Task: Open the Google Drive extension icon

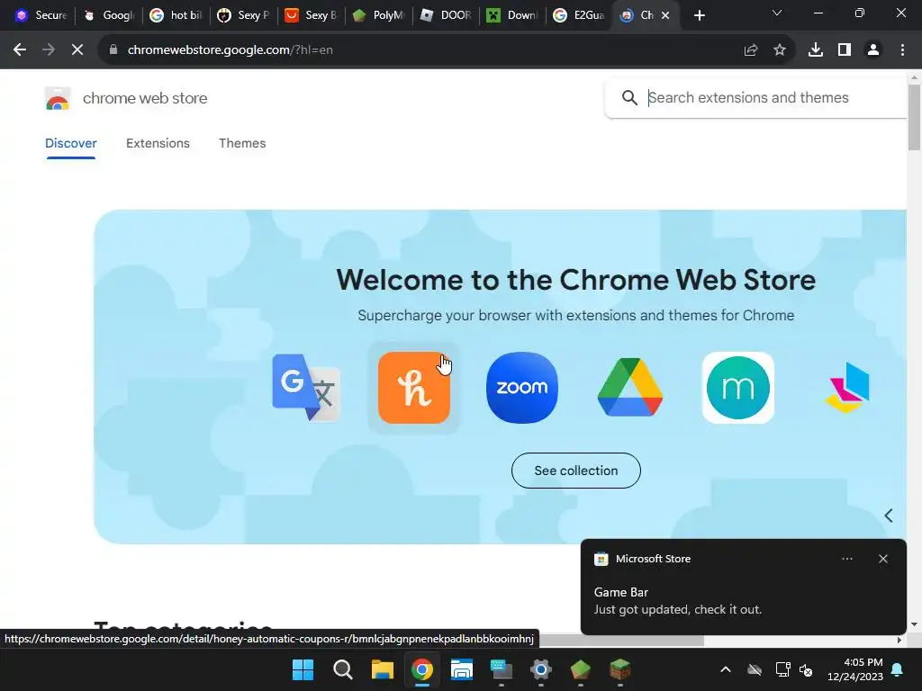Action: [x=629, y=388]
